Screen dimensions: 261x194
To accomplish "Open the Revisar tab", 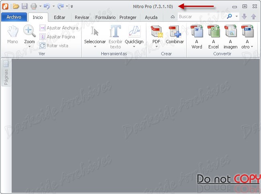I will pyautogui.click(x=82, y=17).
